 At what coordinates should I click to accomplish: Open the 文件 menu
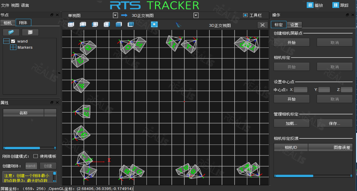click(5, 5)
